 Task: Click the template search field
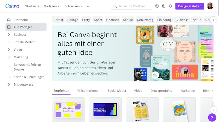(x=131, y=6)
